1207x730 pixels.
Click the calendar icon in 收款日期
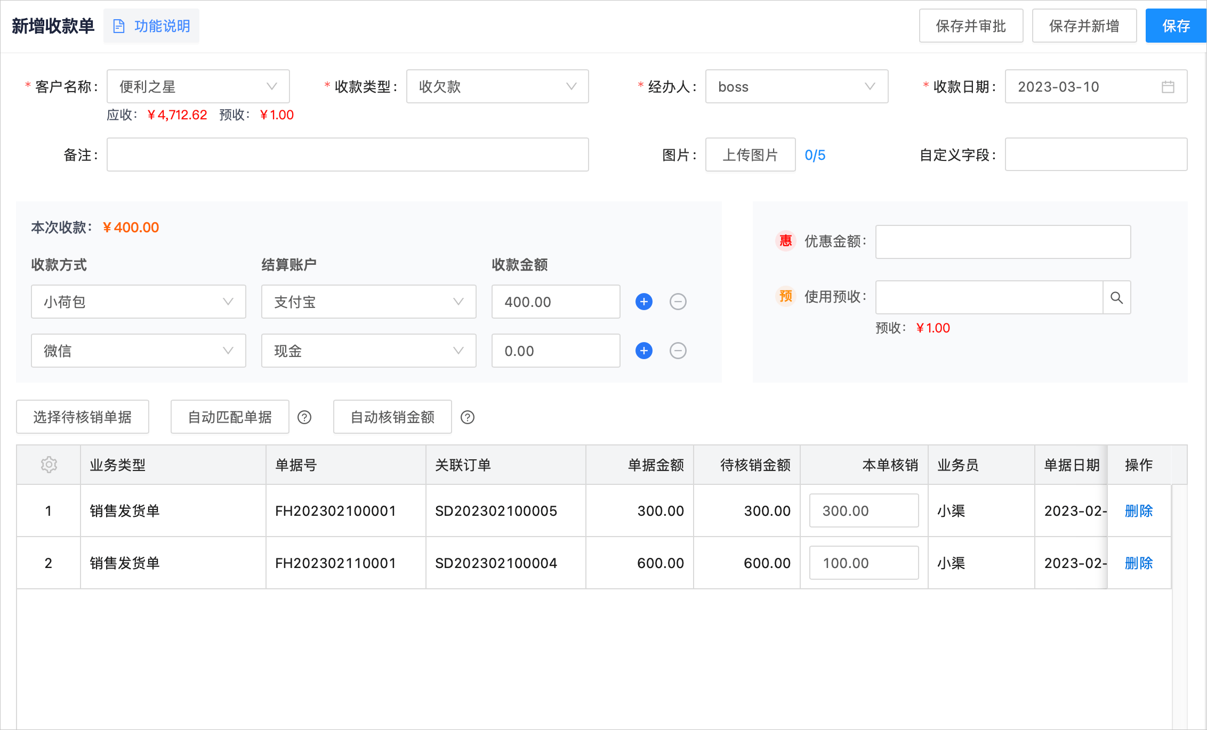tap(1168, 87)
